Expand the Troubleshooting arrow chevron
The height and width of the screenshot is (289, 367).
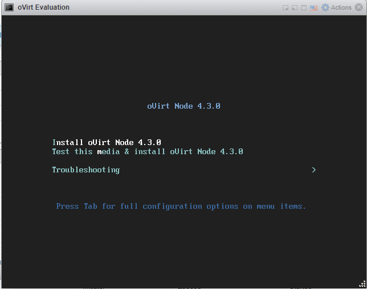coord(314,170)
